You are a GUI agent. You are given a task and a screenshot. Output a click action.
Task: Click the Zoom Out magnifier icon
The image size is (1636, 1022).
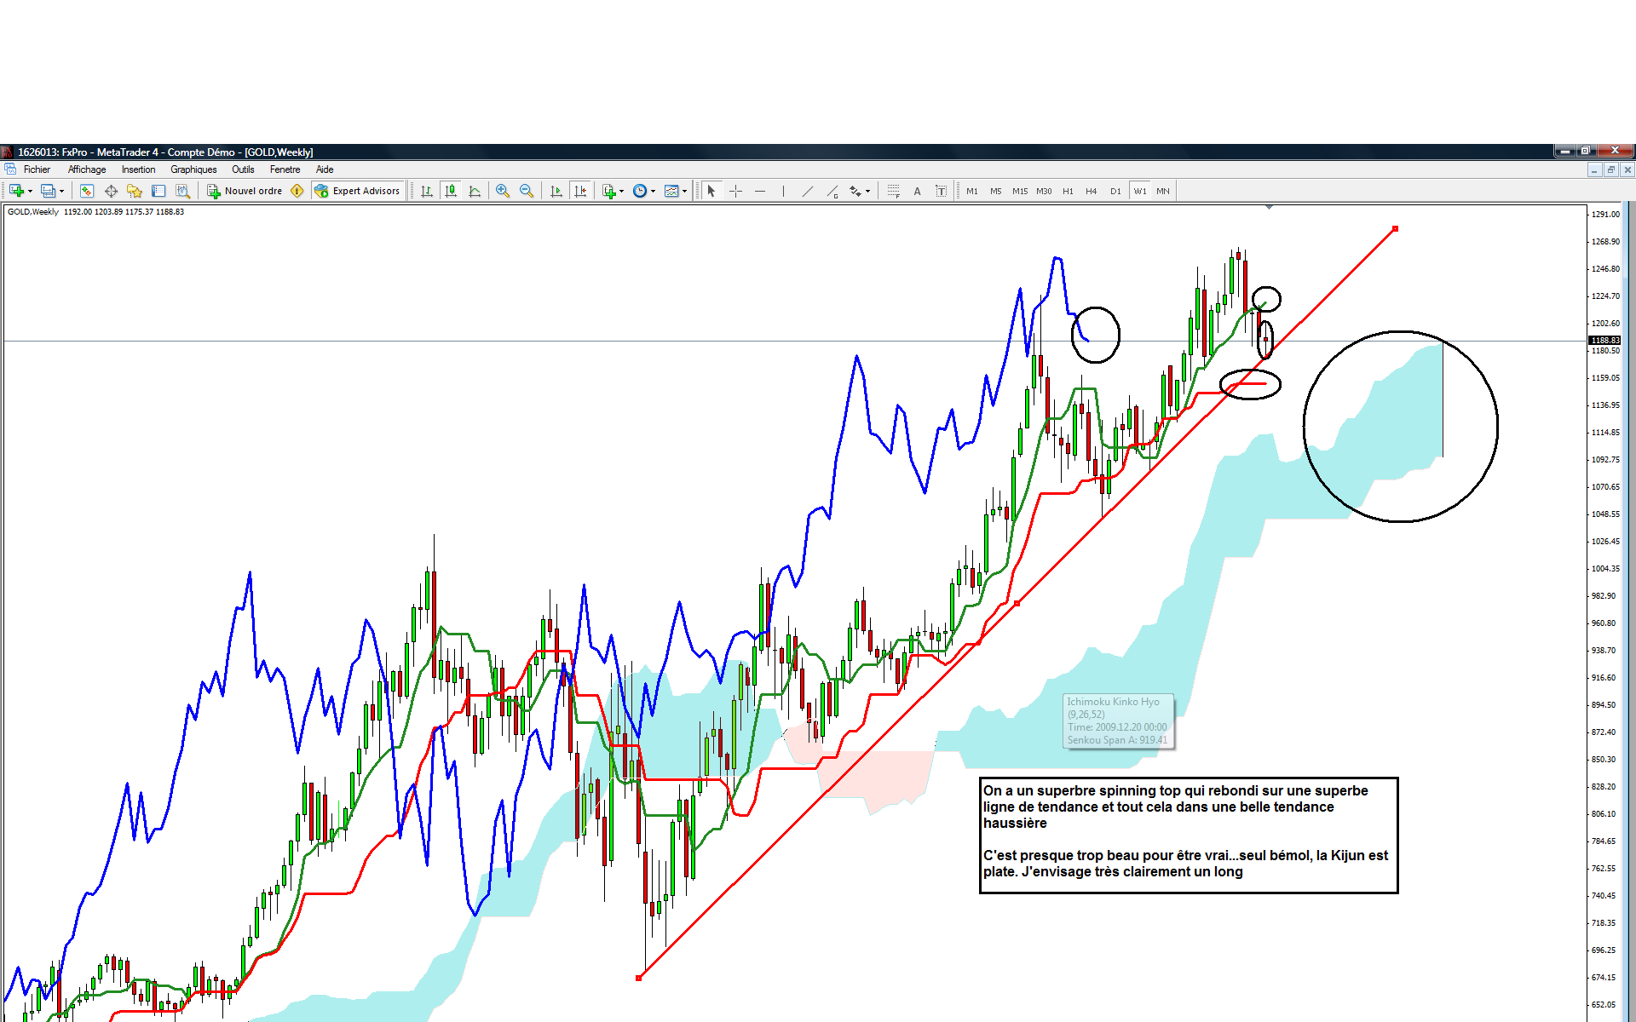coord(527,191)
